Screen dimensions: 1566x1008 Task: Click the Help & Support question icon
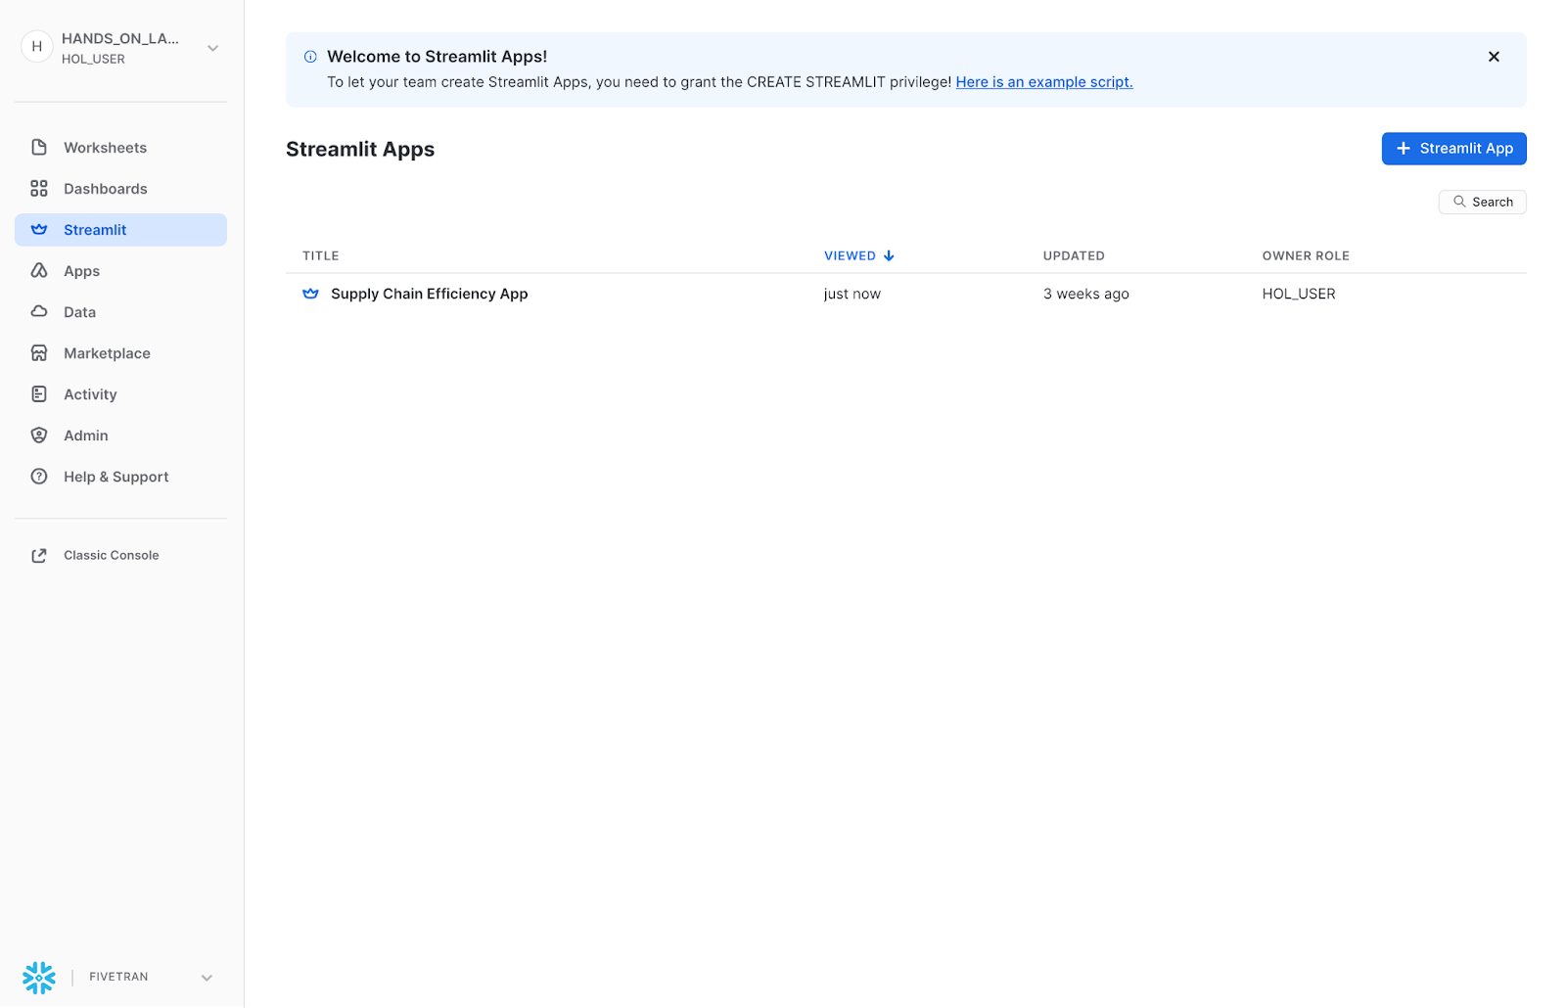(x=39, y=477)
